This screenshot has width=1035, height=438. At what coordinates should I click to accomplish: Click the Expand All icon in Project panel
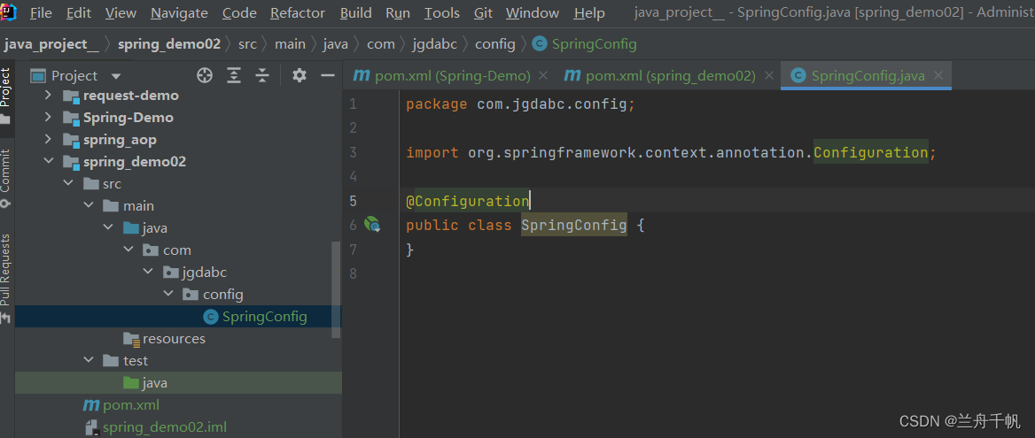234,76
